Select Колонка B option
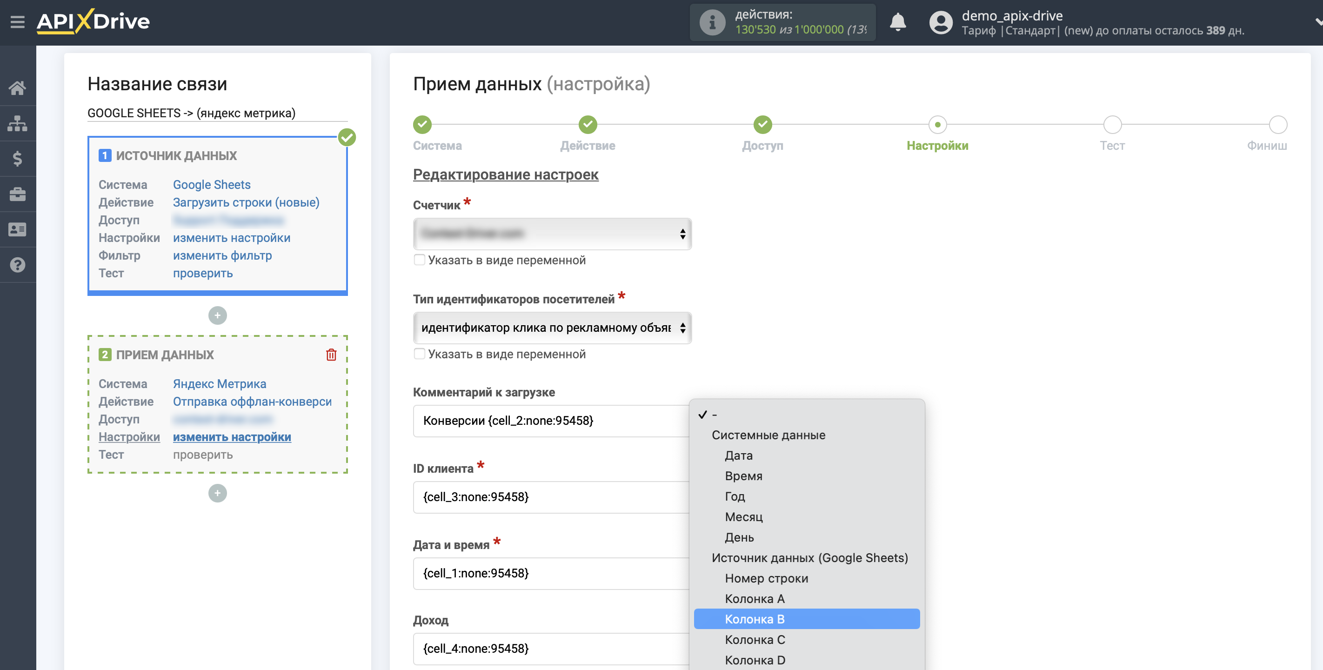The width and height of the screenshot is (1323, 670). click(806, 619)
